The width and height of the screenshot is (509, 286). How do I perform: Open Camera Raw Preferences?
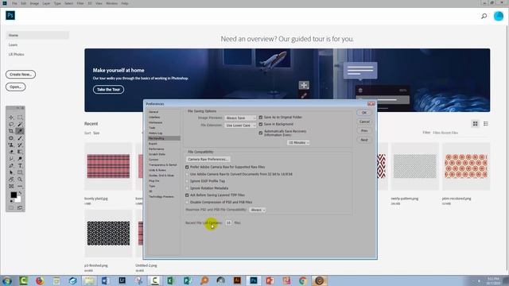[208, 159]
